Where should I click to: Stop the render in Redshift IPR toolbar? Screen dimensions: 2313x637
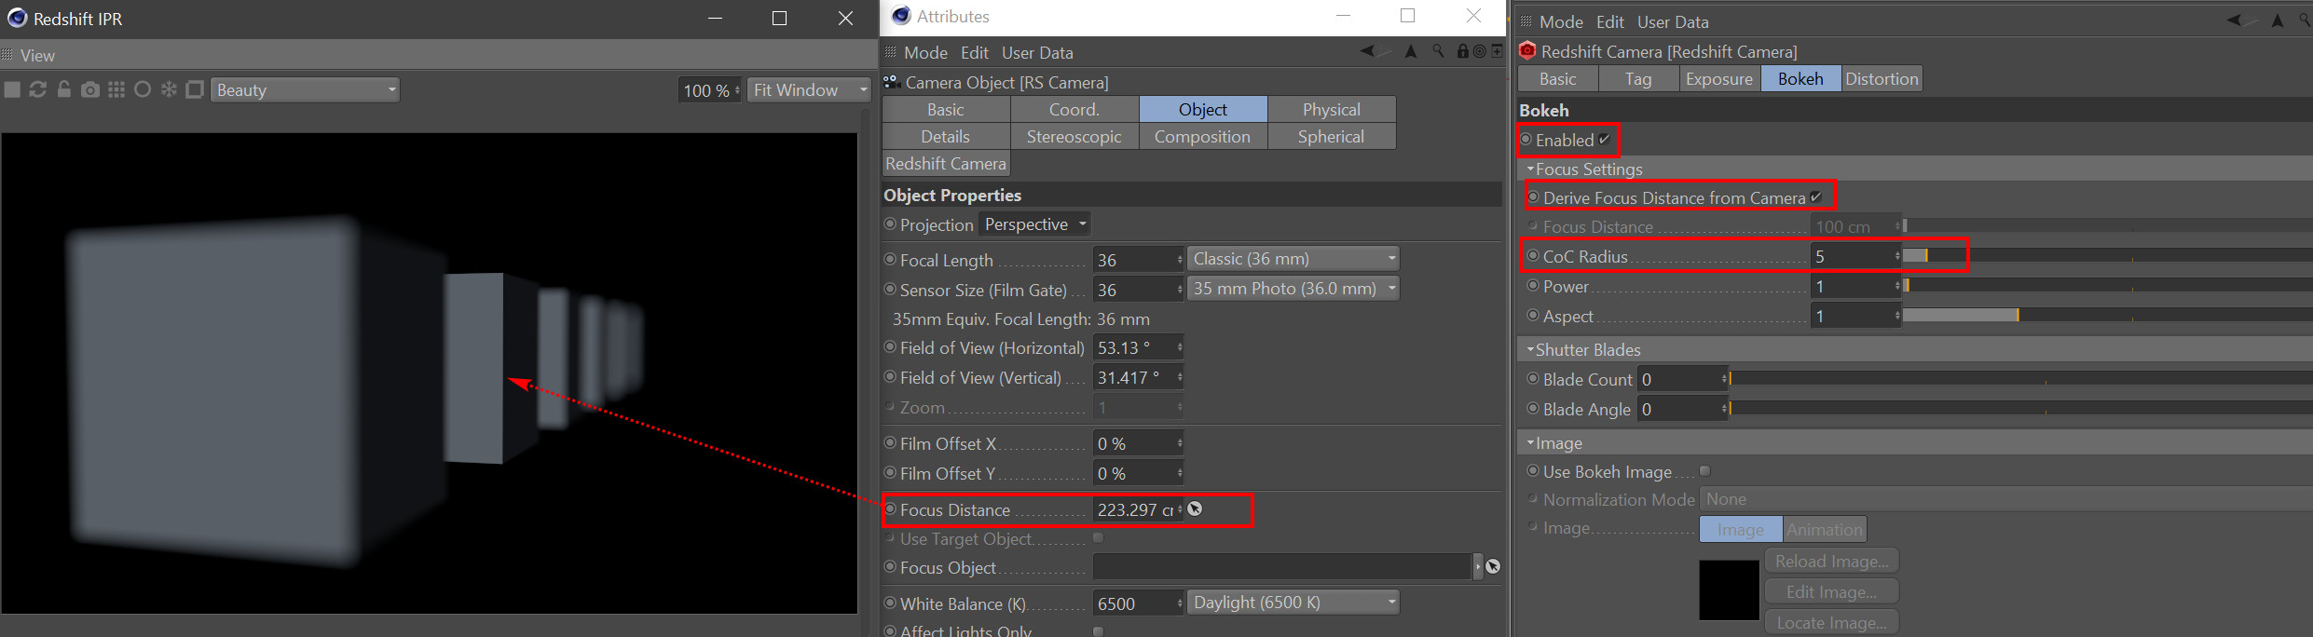pyautogui.click(x=12, y=89)
